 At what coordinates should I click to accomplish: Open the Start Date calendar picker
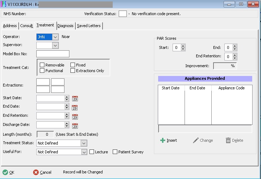pyautogui.click(x=75, y=98)
